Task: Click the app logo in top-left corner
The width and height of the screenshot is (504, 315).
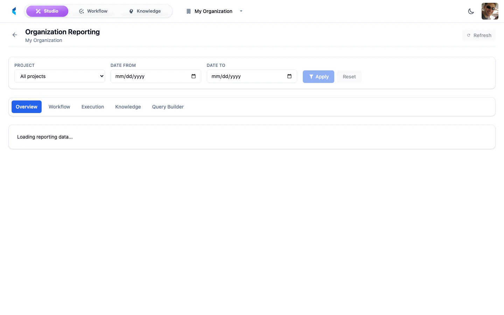Action: tap(14, 11)
